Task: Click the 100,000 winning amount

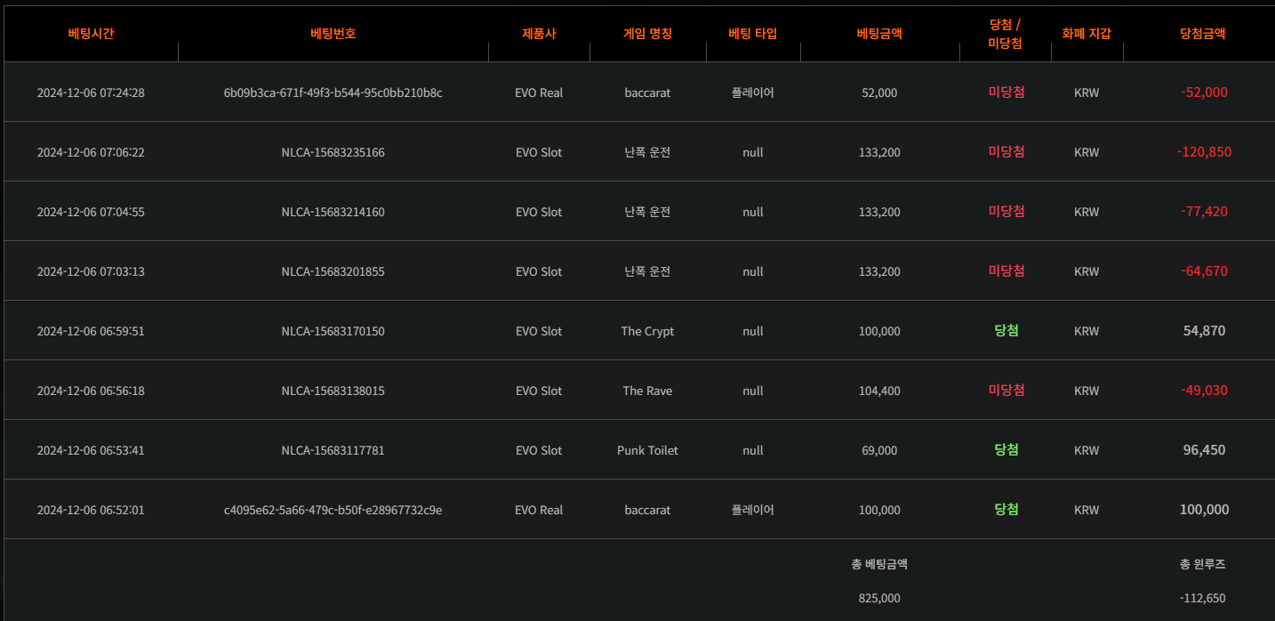Action: (x=1204, y=510)
